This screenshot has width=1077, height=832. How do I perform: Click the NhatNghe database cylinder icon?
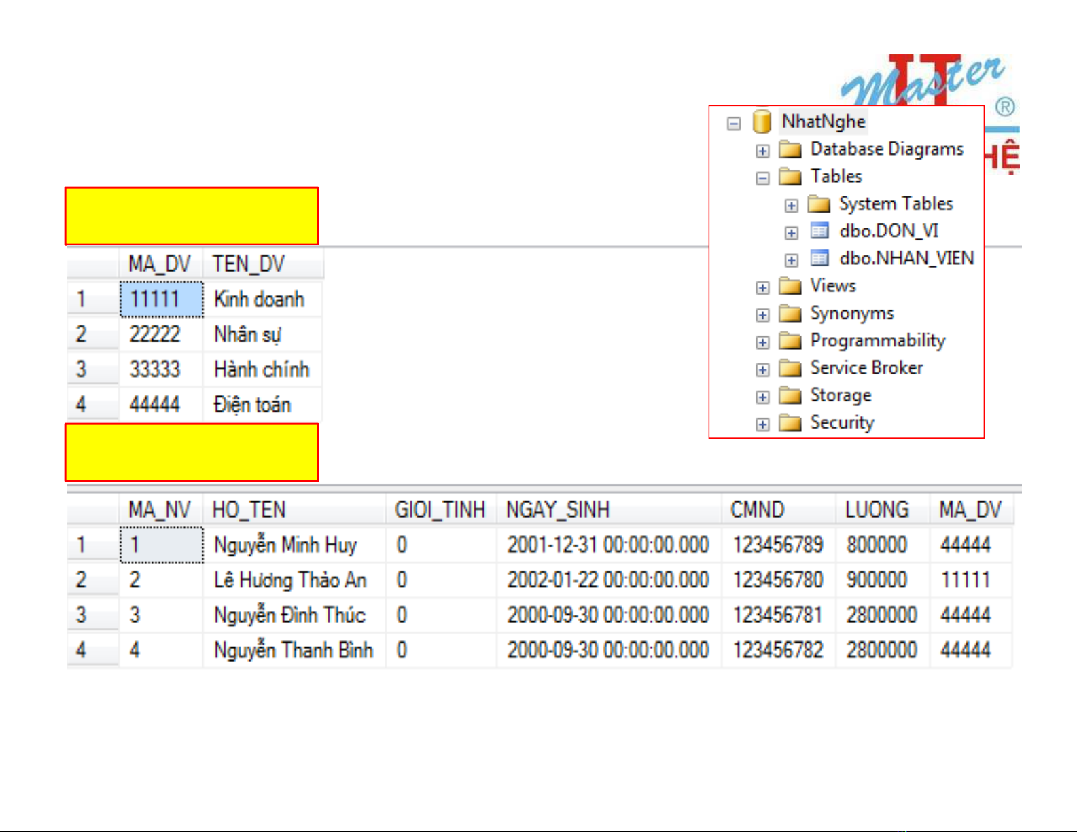(x=762, y=122)
